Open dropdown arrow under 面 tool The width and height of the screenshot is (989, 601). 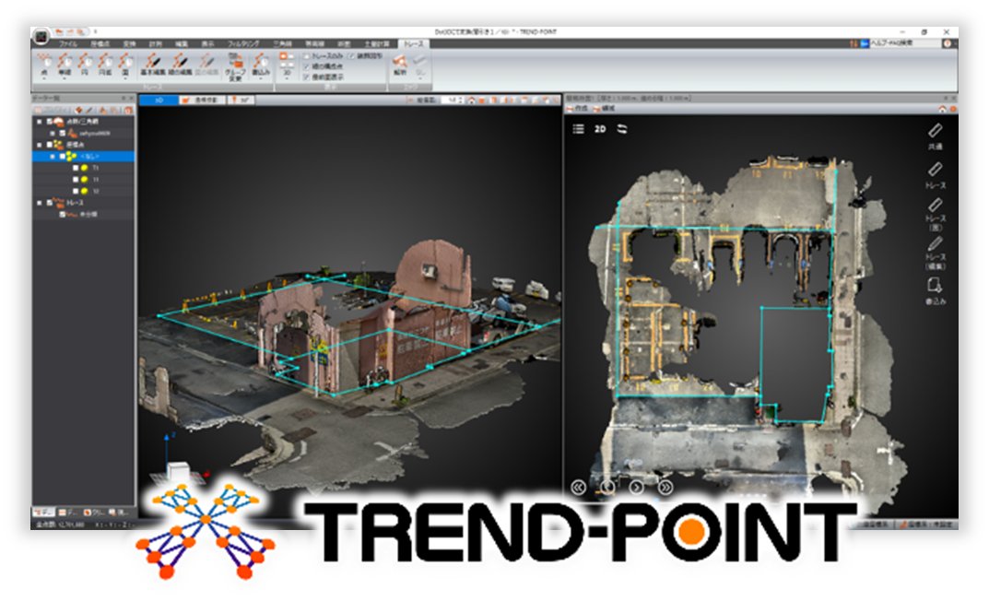pyautogui.click(x=124, y=79)
